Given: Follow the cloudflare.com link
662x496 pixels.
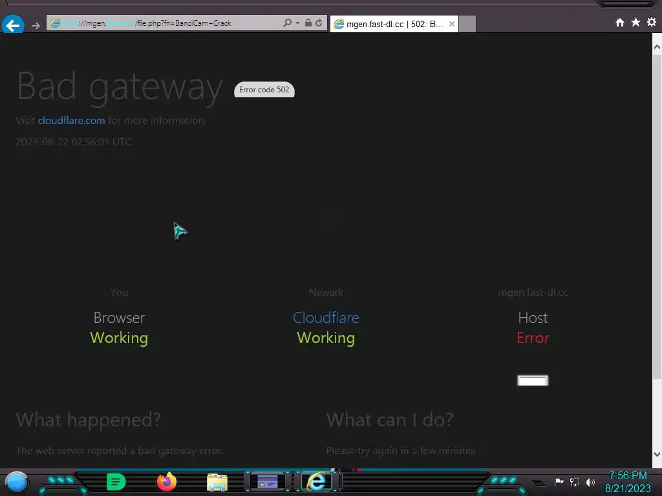Looking at the screenshot, I should (x=71, y=121).
